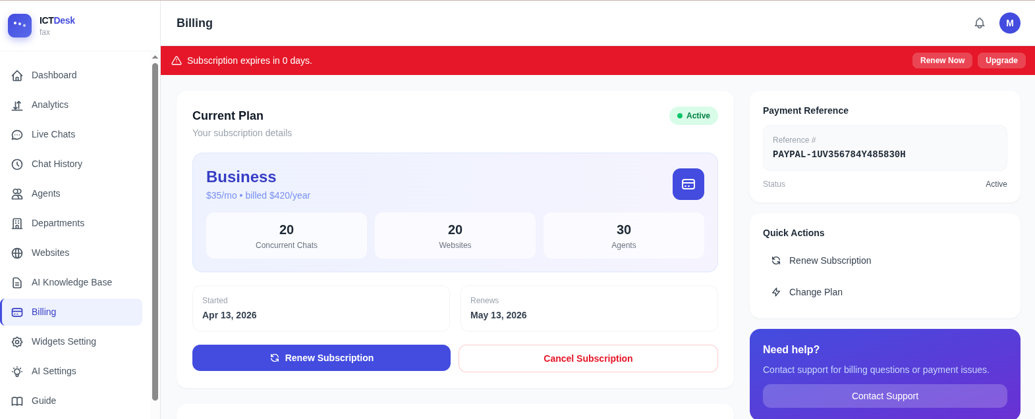Viewport: 1035px width, 419px height.
Task: Click the Chat History clock icon
Action: (x=17, y=164)
